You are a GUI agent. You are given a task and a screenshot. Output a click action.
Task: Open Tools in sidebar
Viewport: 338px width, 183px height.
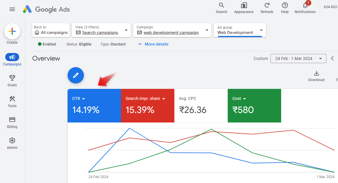pyautogui.click(x=12, y=101)
